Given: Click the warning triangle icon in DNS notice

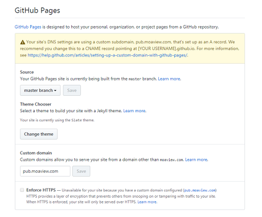Looking at the screenshot, I should pos(23,42).
